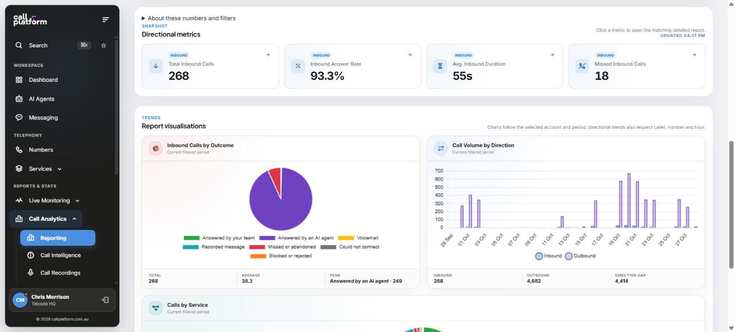735x332 pixels.
Task: Click the CM user avatar
Action: 20,300
